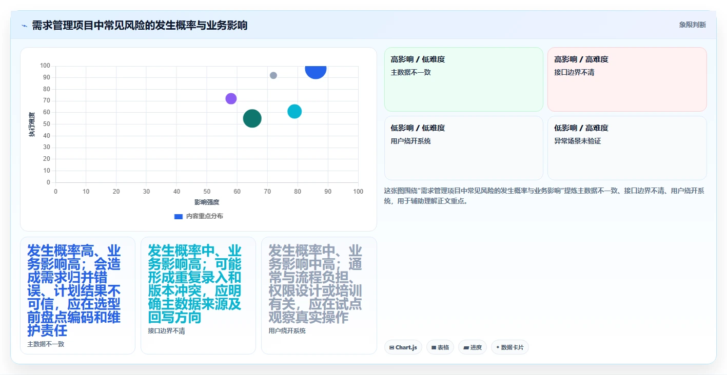Click the icon inside the 数据卡片 chip

[x=498, y=347]
